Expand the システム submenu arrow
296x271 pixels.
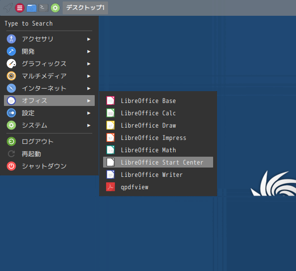point(89,126)
